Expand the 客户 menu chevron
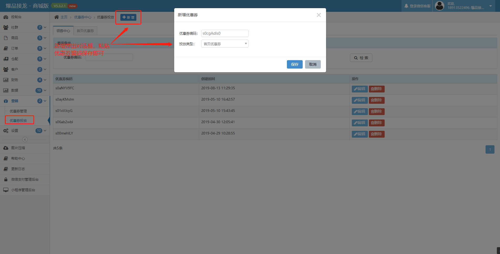 point(45,69)
